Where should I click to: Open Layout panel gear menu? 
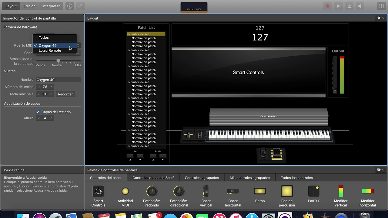tap(380, 18)
